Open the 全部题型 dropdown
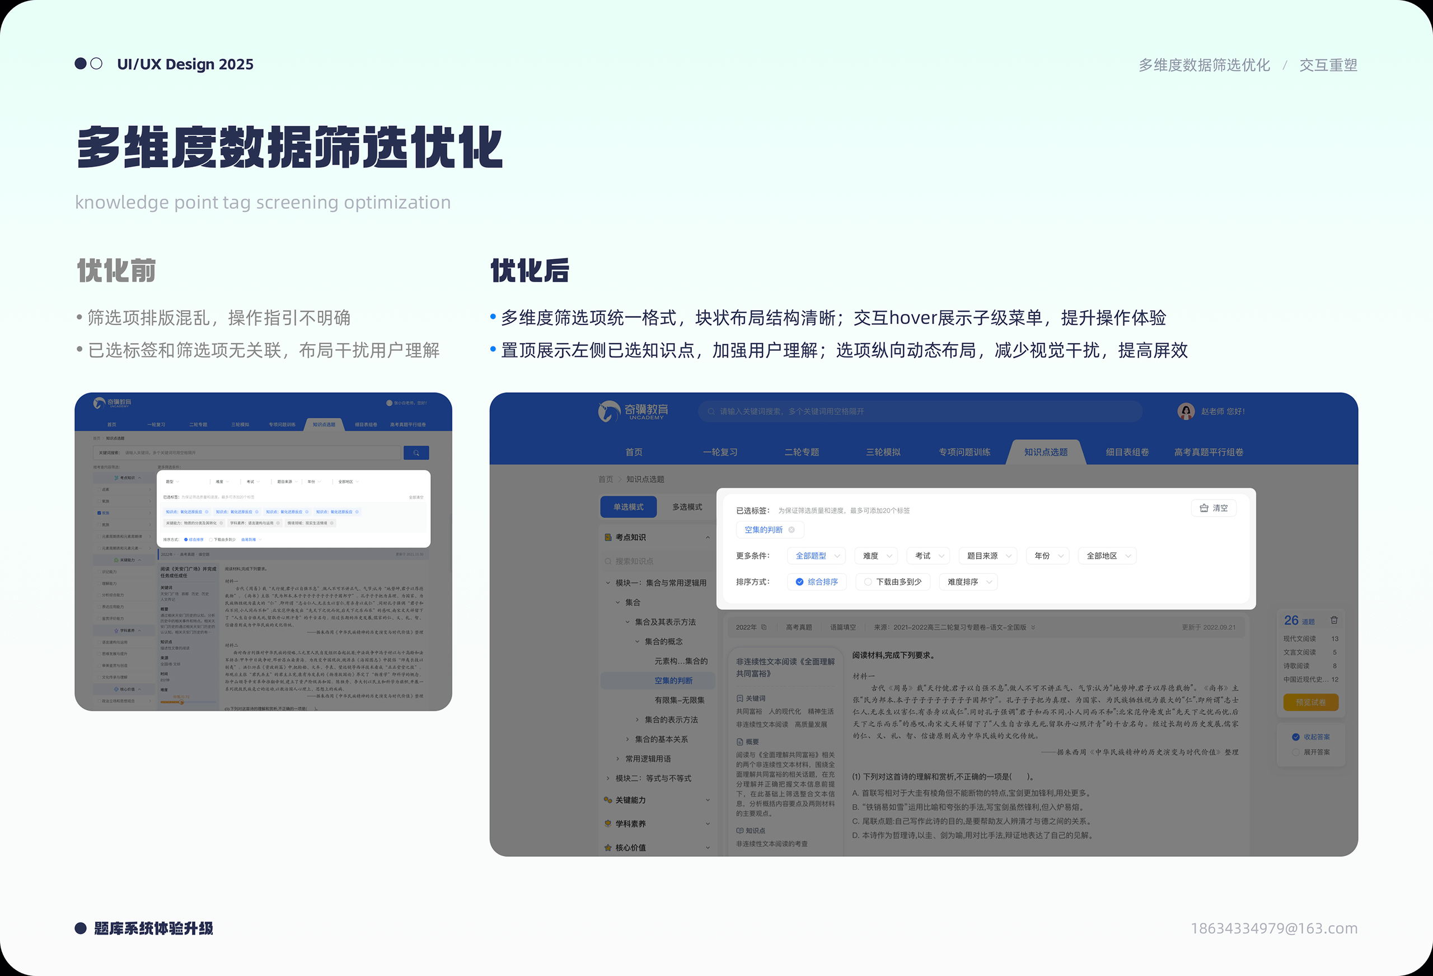This screenshot has width=1433, height=976. 817,556
